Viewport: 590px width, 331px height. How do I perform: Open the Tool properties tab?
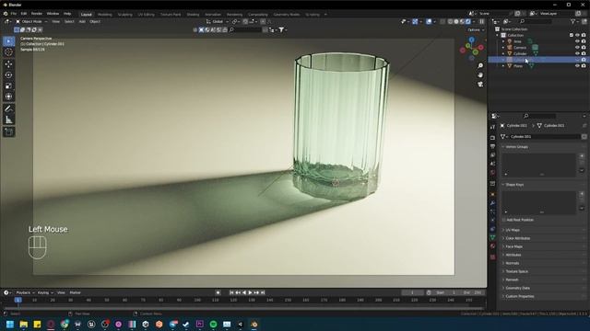[x=492, y=128]
